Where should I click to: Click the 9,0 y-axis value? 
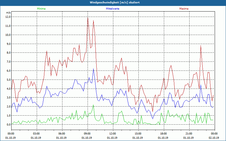[9, 44]
